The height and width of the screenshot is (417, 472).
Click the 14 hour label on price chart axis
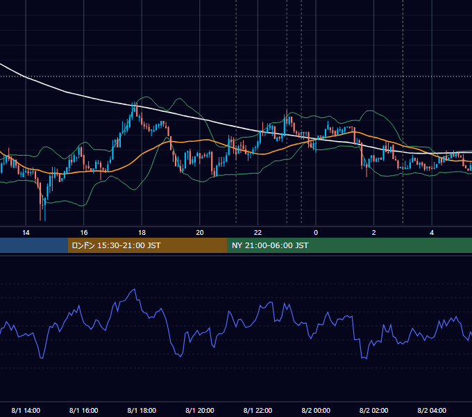26,233
